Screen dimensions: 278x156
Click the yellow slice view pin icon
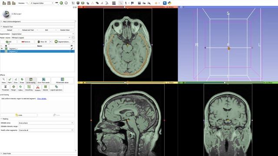pyautogui.click(x=79, y=83)
